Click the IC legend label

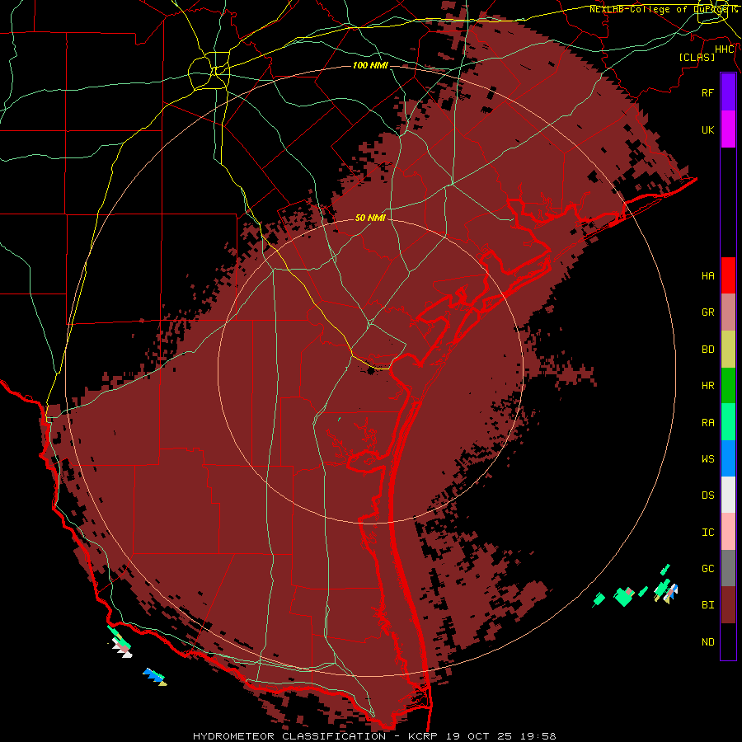[708, 533]
